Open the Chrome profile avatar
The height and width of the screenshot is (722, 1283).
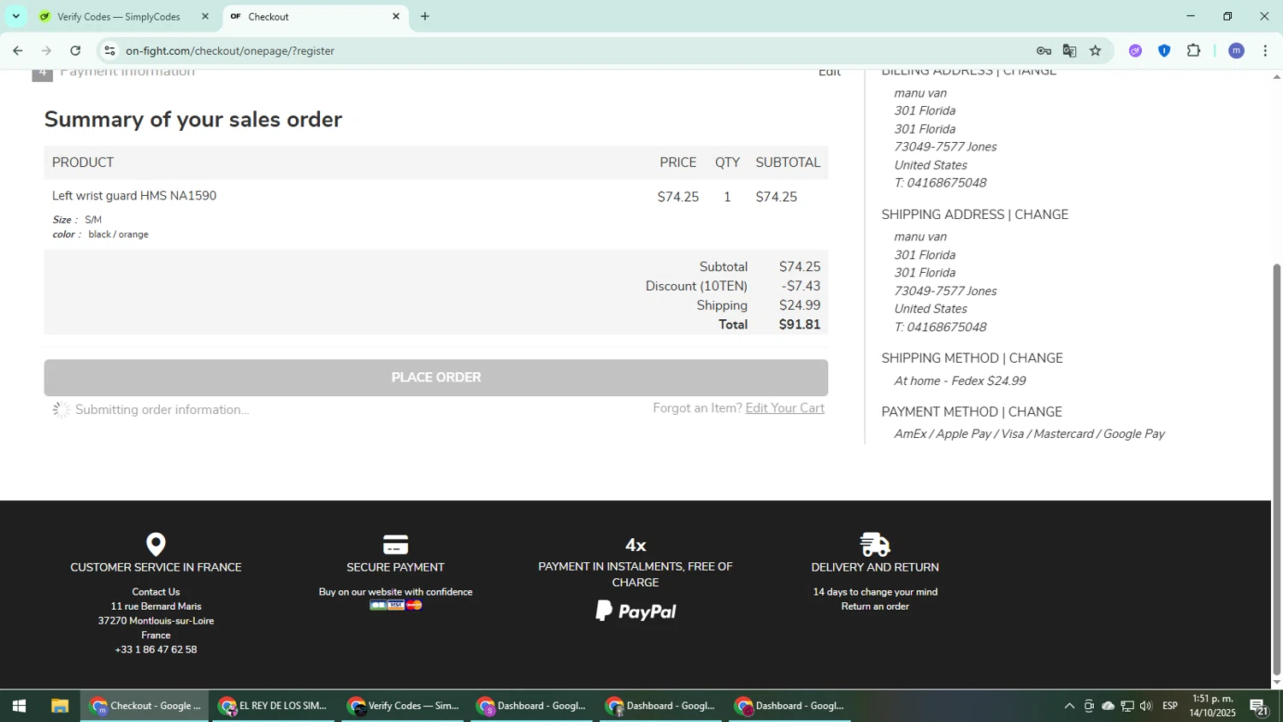pos(1236,50)
